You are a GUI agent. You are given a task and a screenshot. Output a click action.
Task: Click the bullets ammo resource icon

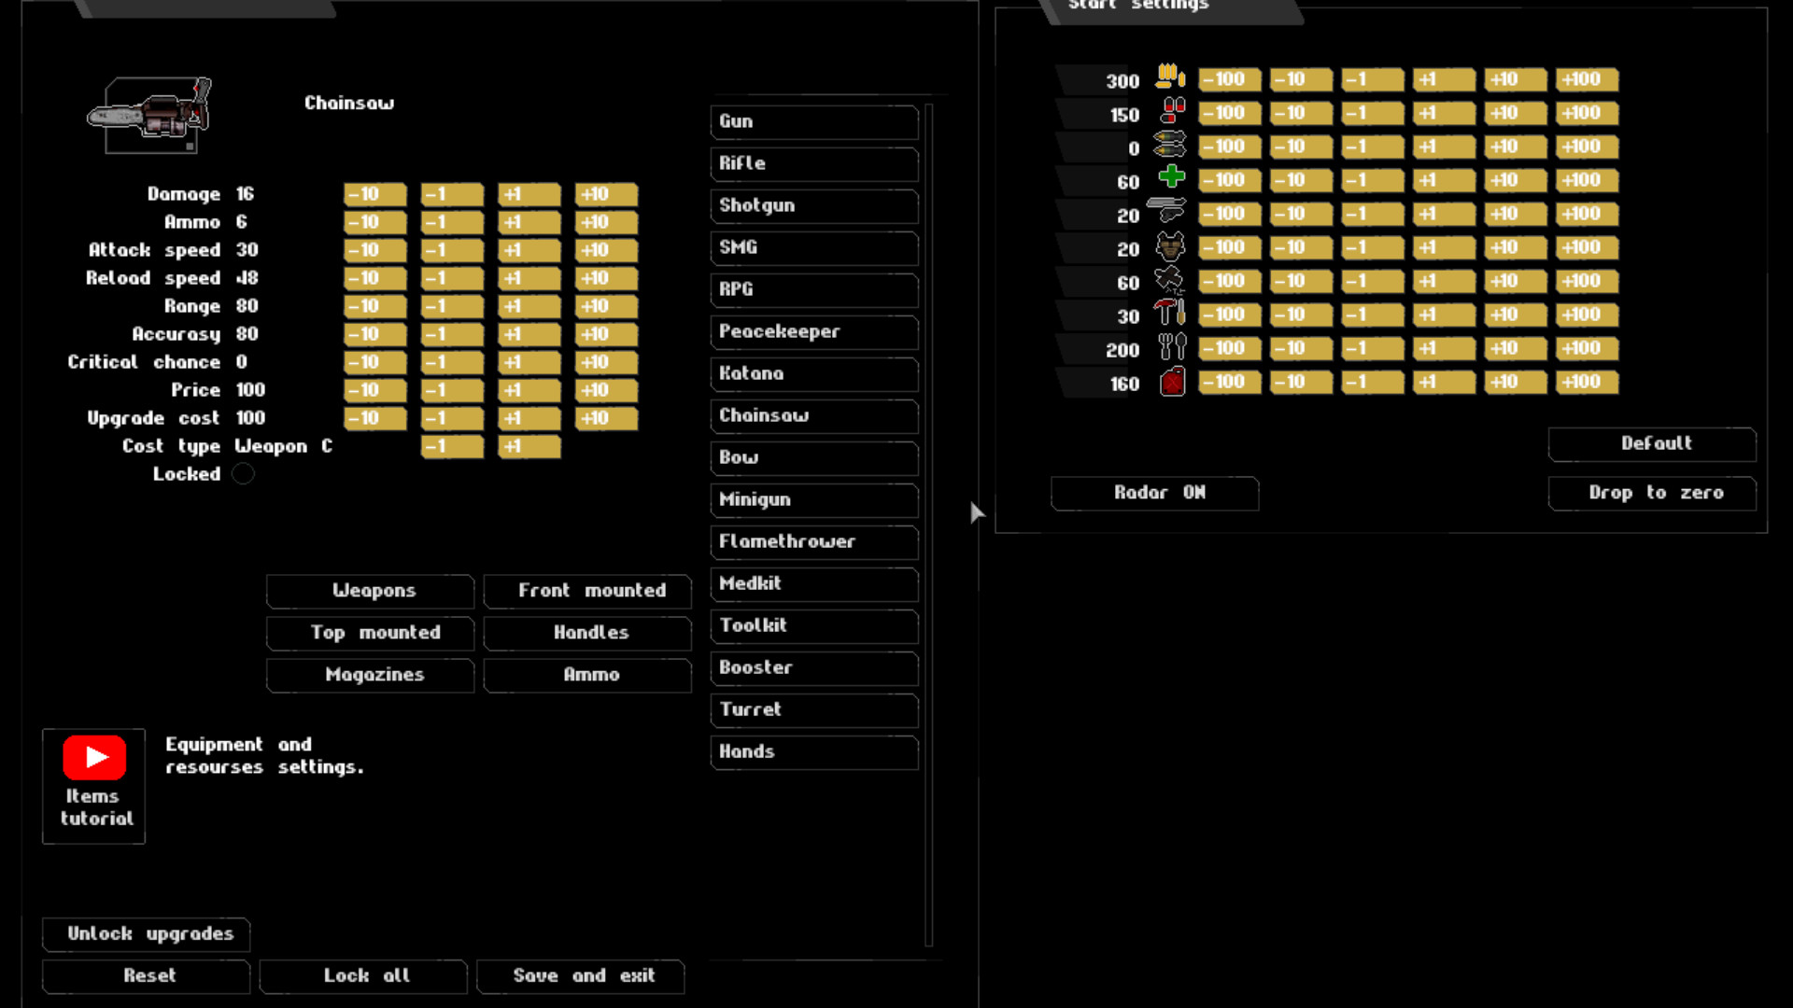pyautogui.click(x=1170, y=77)
